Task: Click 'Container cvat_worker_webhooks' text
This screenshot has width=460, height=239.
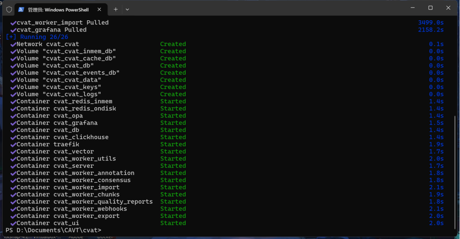Action: [71, 209]
